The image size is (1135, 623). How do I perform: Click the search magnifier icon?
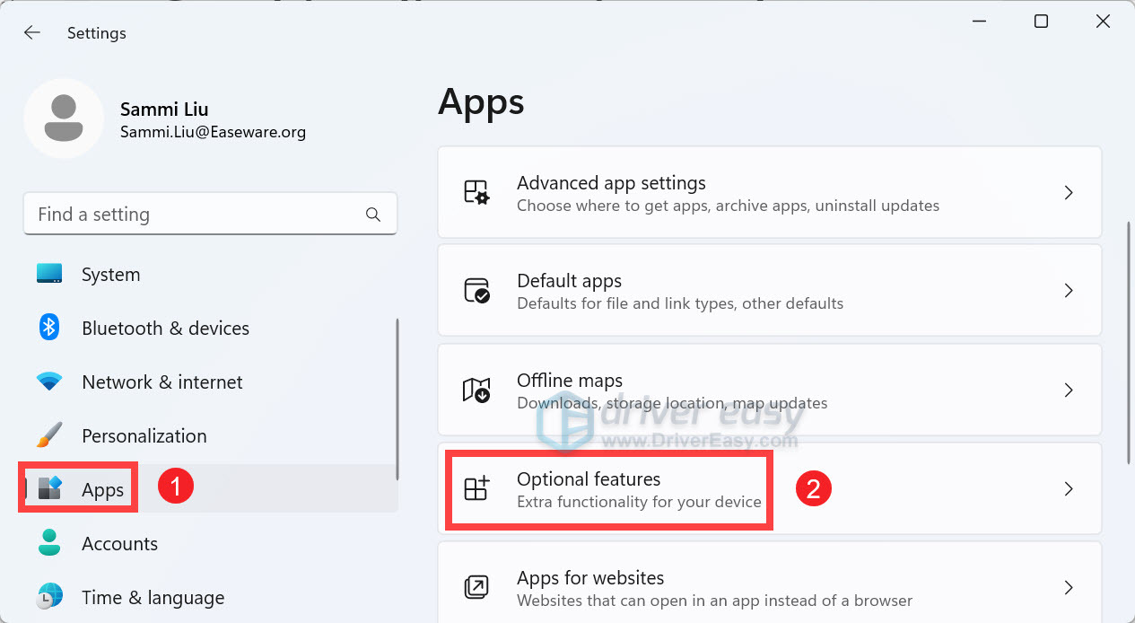click(x=373, y=215)
